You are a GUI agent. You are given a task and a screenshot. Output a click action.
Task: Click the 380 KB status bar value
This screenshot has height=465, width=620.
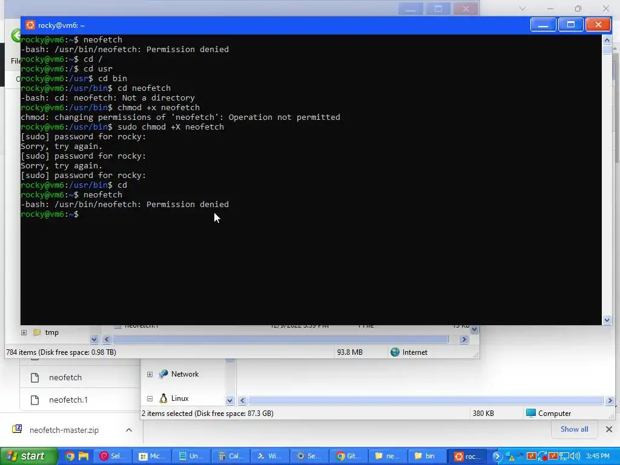coord(483,413)
